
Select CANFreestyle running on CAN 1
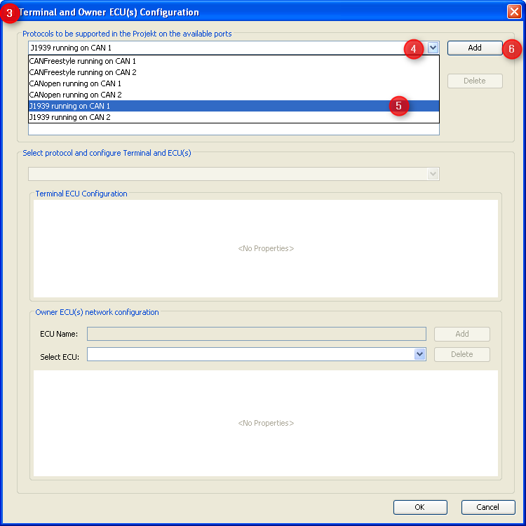coord(234,61)
